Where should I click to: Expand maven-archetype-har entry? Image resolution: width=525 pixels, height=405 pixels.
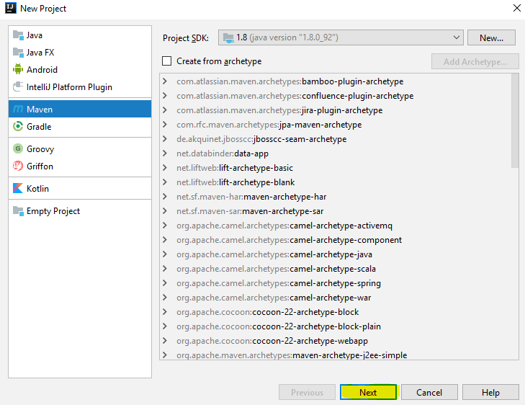[x=165, y=196]
